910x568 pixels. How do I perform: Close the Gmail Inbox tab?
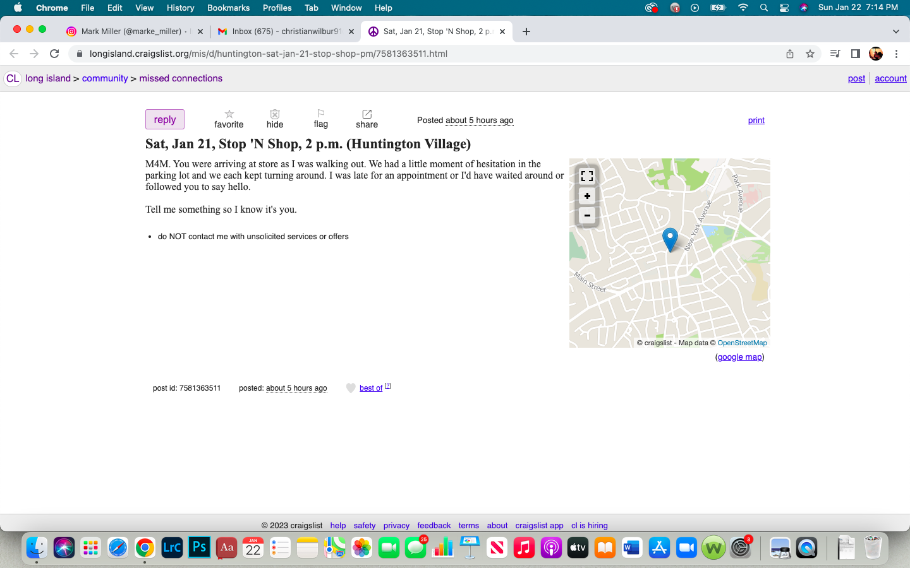351,32
